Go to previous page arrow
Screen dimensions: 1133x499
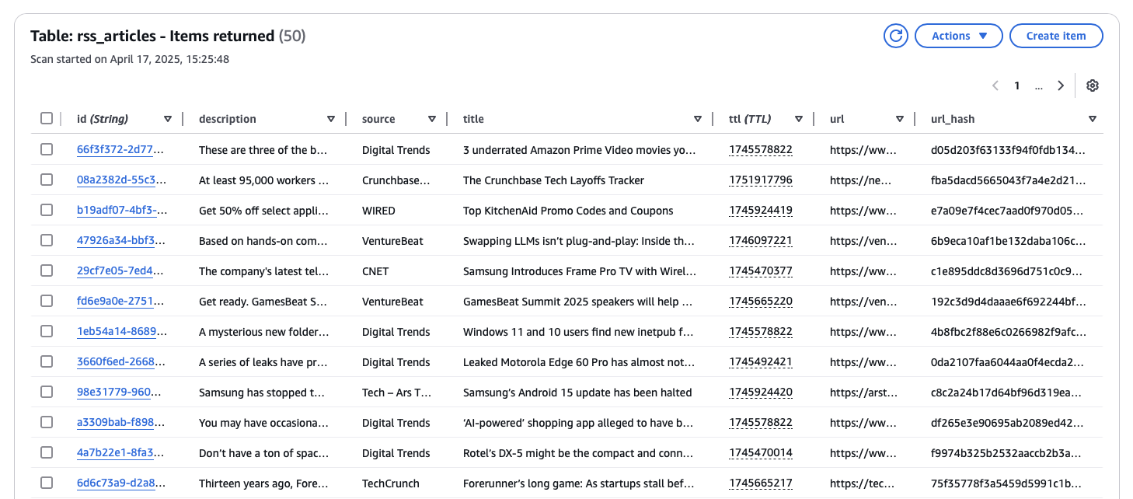coord(995,85)
